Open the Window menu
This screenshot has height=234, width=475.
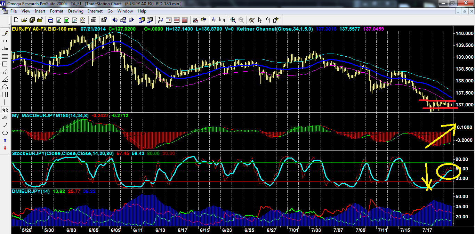125,11
